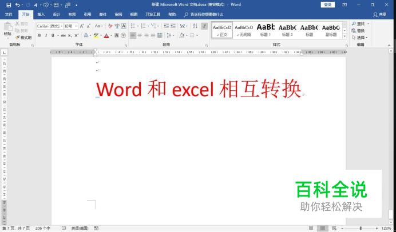The height and width of the screenshot is (232, 396).
Task: Save the document using the save icon
Action: pos(9,5)
